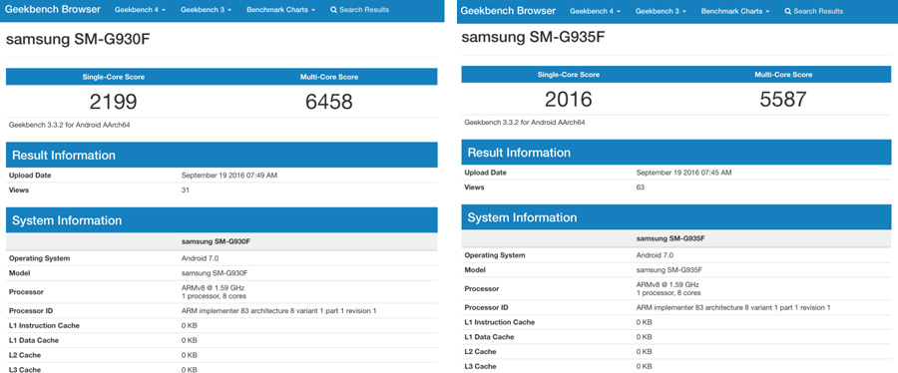Select Model value samsung SM-G930F
This screenshot has width=898, height=373.
[x=215, y=273]
